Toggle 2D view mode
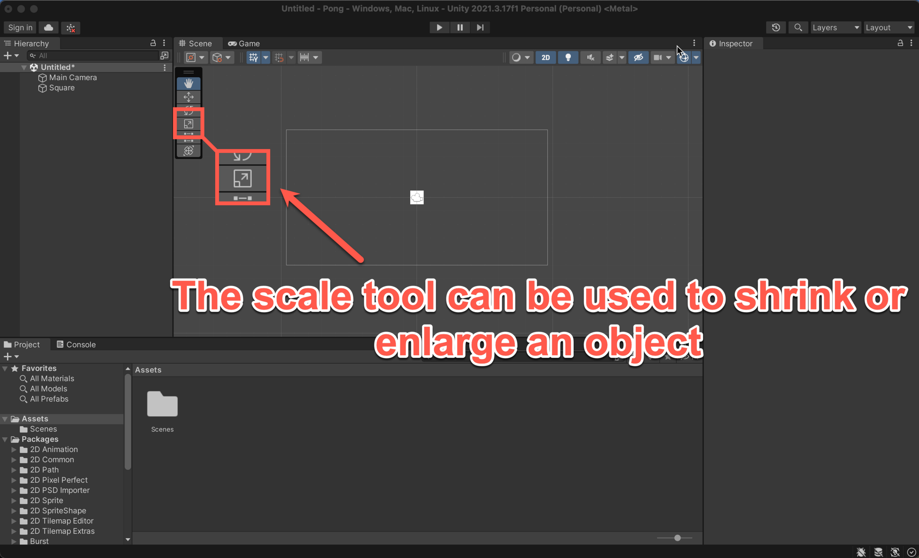This screenshot has height=558, width=919. (545, 57)
